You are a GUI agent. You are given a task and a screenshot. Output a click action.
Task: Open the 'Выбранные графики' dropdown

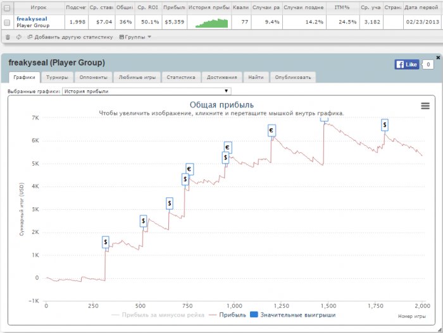point(147,92)
